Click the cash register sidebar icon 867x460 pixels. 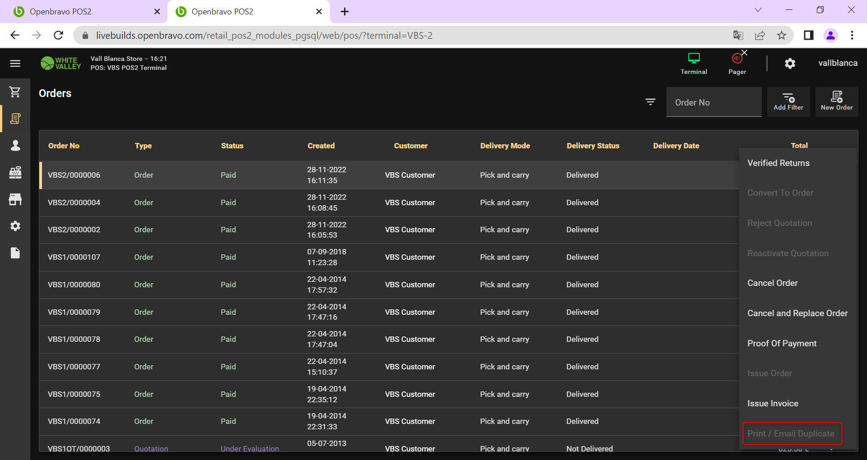pyautogui.click(x=15, y=172)
